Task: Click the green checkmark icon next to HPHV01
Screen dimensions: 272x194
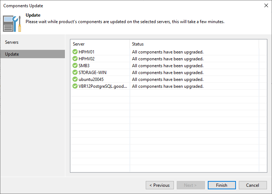Action: click(x=75, y=52)
